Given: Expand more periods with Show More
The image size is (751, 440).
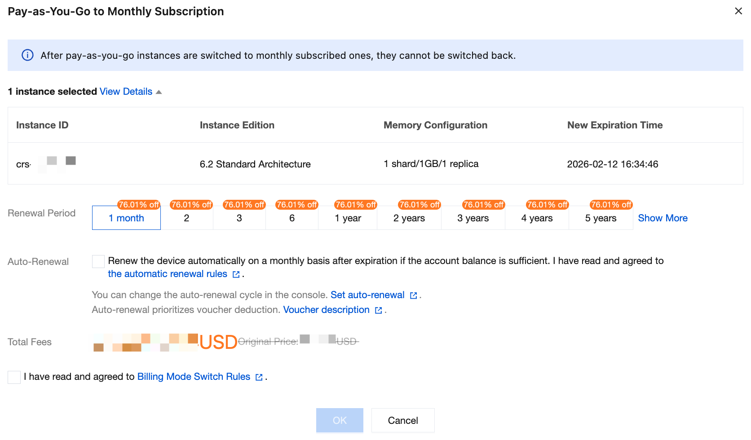Looking at the screenshot, I should tap(663, 218).
